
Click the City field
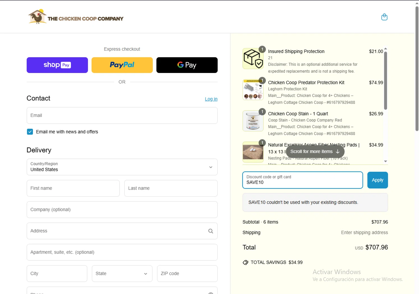pos(57,274)
